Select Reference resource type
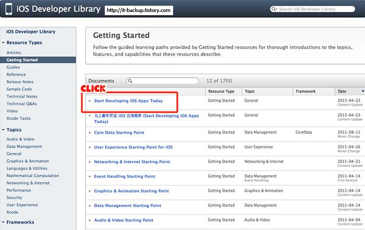 click(16, 75)
